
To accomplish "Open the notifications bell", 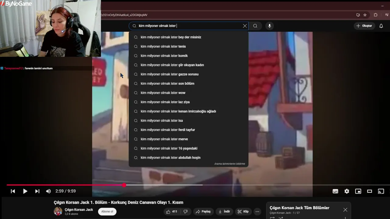I will [381, 26].
